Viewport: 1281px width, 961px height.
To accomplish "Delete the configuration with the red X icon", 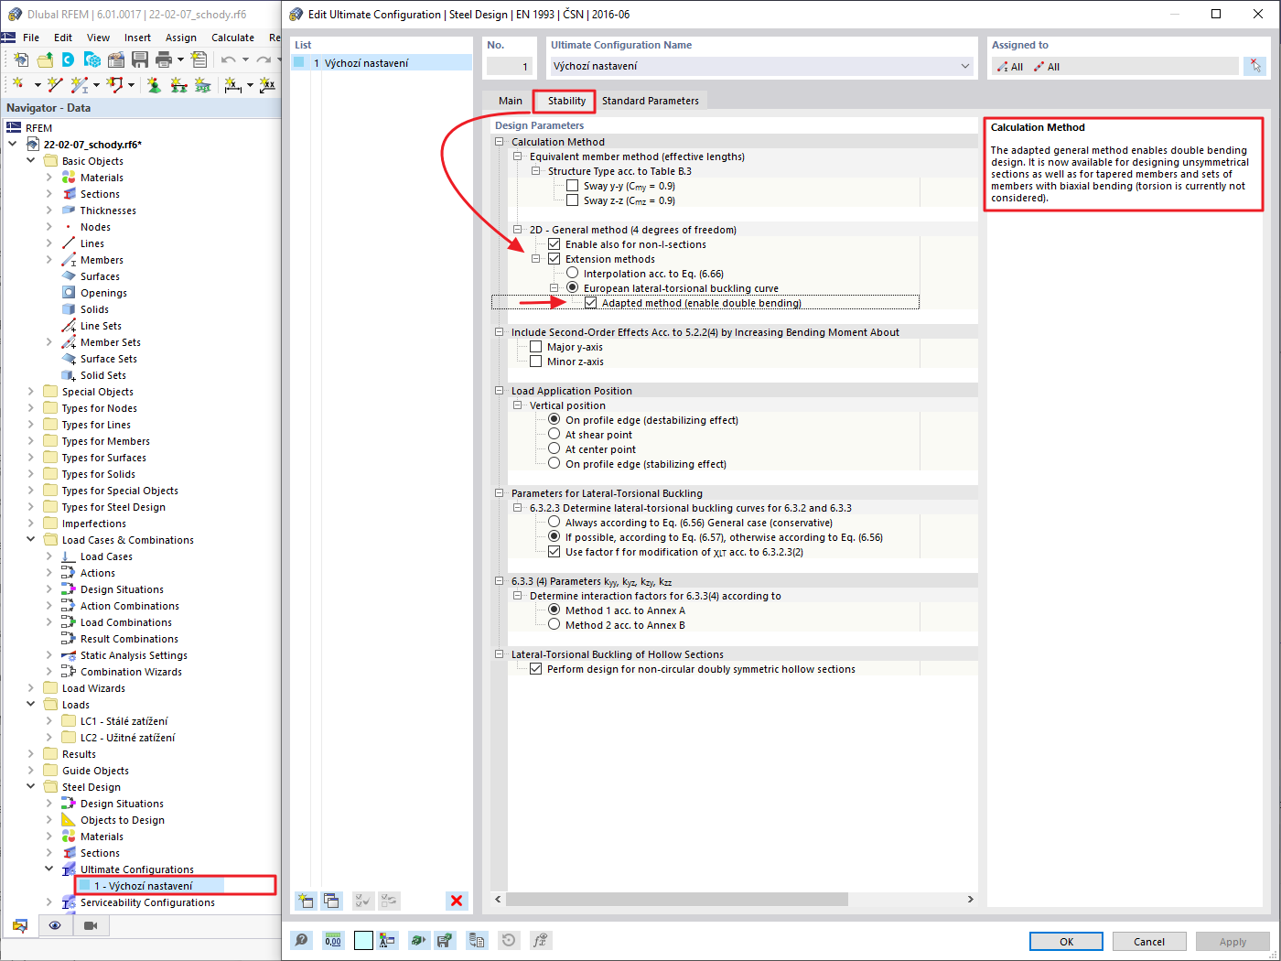I will click(x=456, y=901).
